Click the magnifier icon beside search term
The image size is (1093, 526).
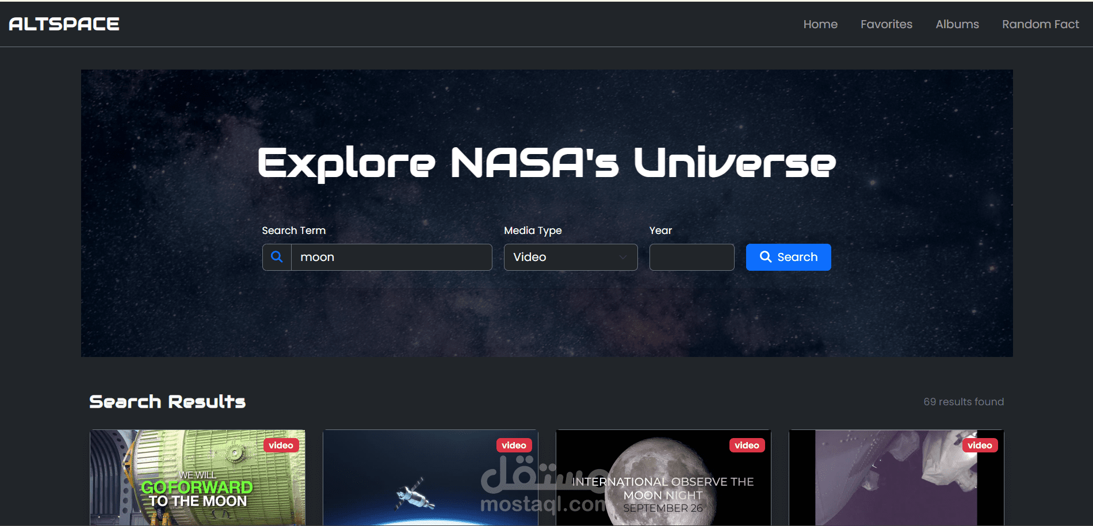coord(277,257)
